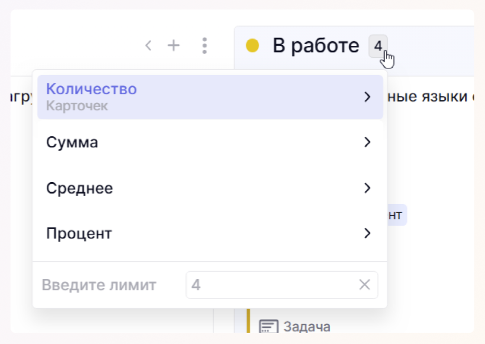Click the Задача card type icon
The image size is (485, 344).
coord(268,327)
